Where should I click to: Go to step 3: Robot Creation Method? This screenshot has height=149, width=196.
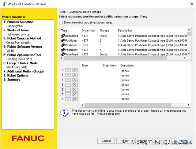22,38
